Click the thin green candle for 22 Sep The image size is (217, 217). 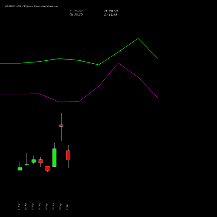click(x=26, y=165)
